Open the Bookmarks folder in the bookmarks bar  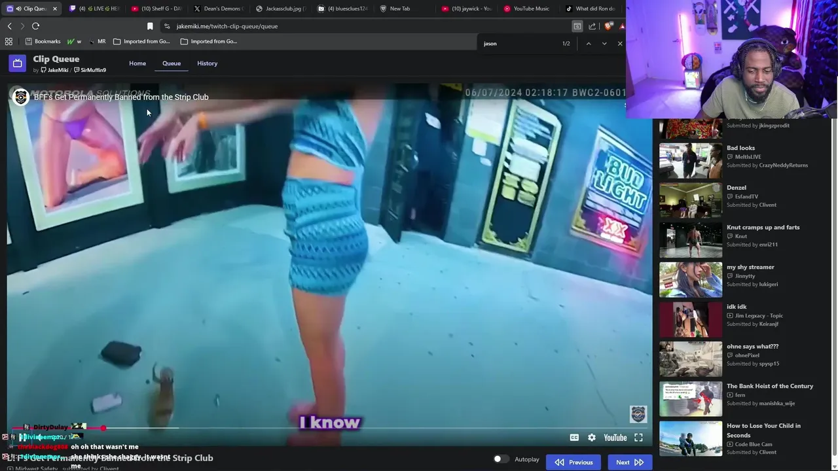43,41
